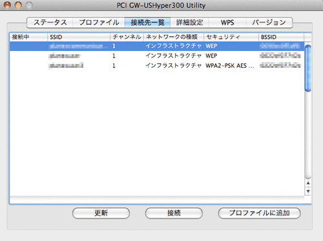Image resolution: width=323 pixels, height=241 pixels.
Task: Click the 接続 connect button
Action: click(174, 213)
